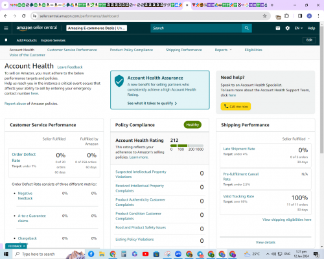Screen dimensions: 324x259
Task: Go back to the previous page
Action: [6, 16]
